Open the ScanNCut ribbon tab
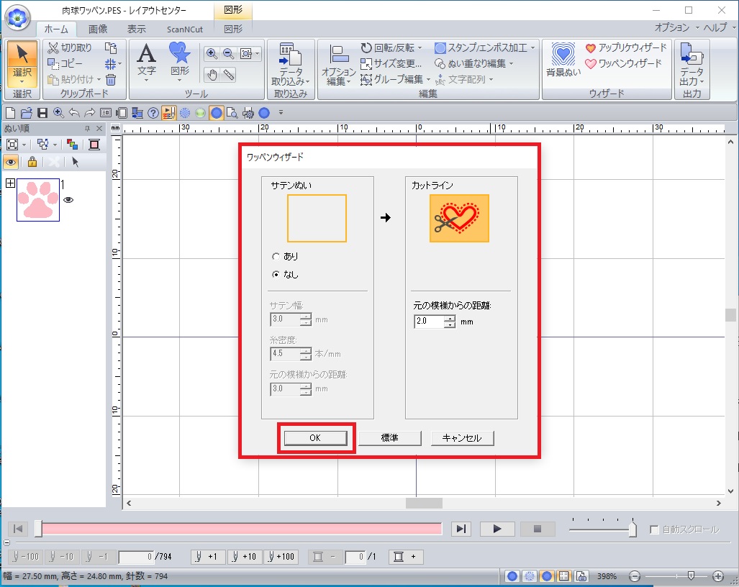739x587 pixels. [184, 29]
